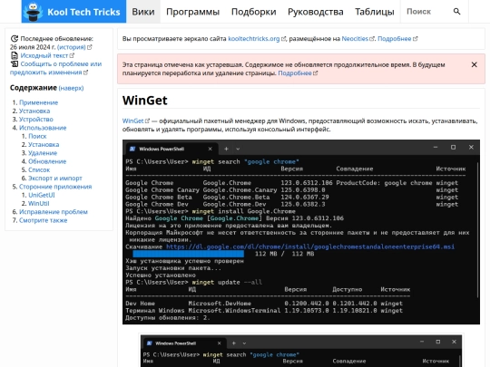Jump to Сторонние приложения section
Screen dimensions: 490x367
tap(55, 187)
